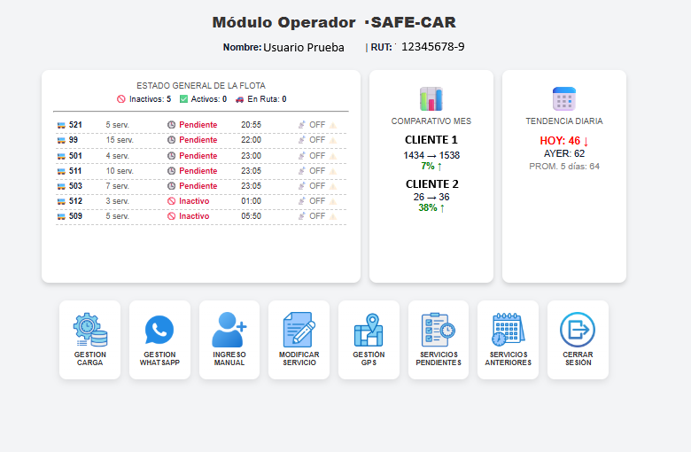Open the Gestion WhatsApp phone icon

pos(159,330)
